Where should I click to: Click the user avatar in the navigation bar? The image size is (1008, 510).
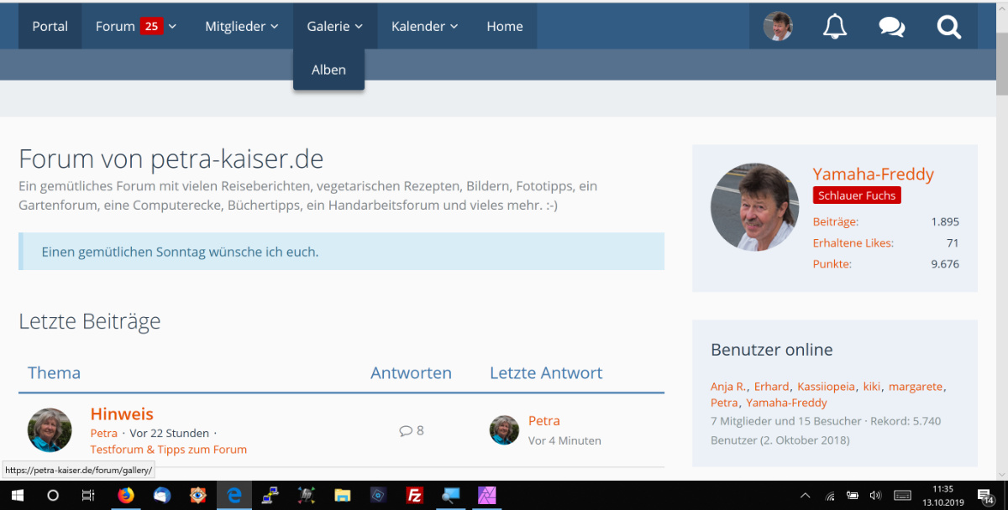pos(778,27)
